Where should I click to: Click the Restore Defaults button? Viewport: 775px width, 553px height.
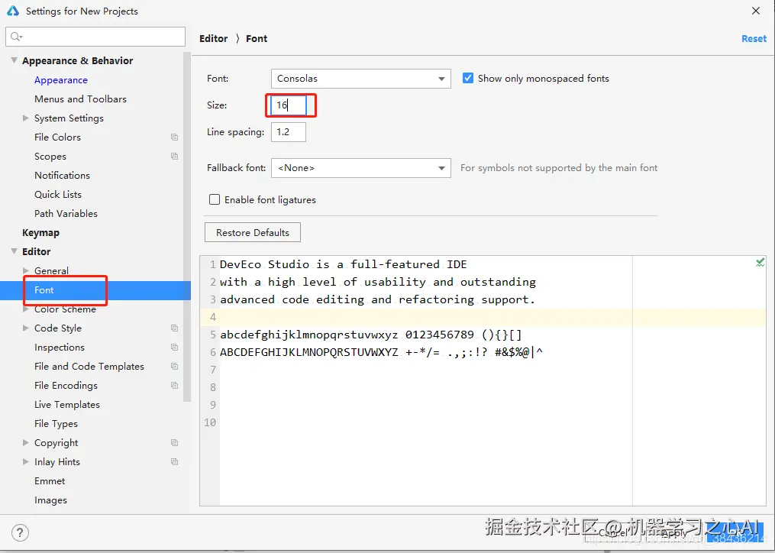point(253,232)
